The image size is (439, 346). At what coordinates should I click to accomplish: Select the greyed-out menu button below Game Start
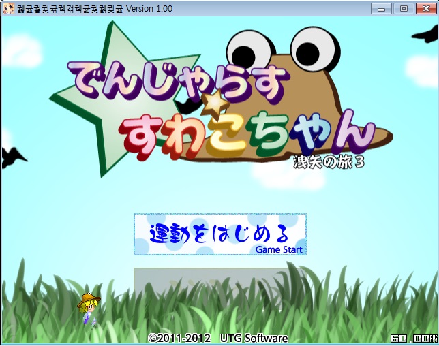[x=220, y=288]
